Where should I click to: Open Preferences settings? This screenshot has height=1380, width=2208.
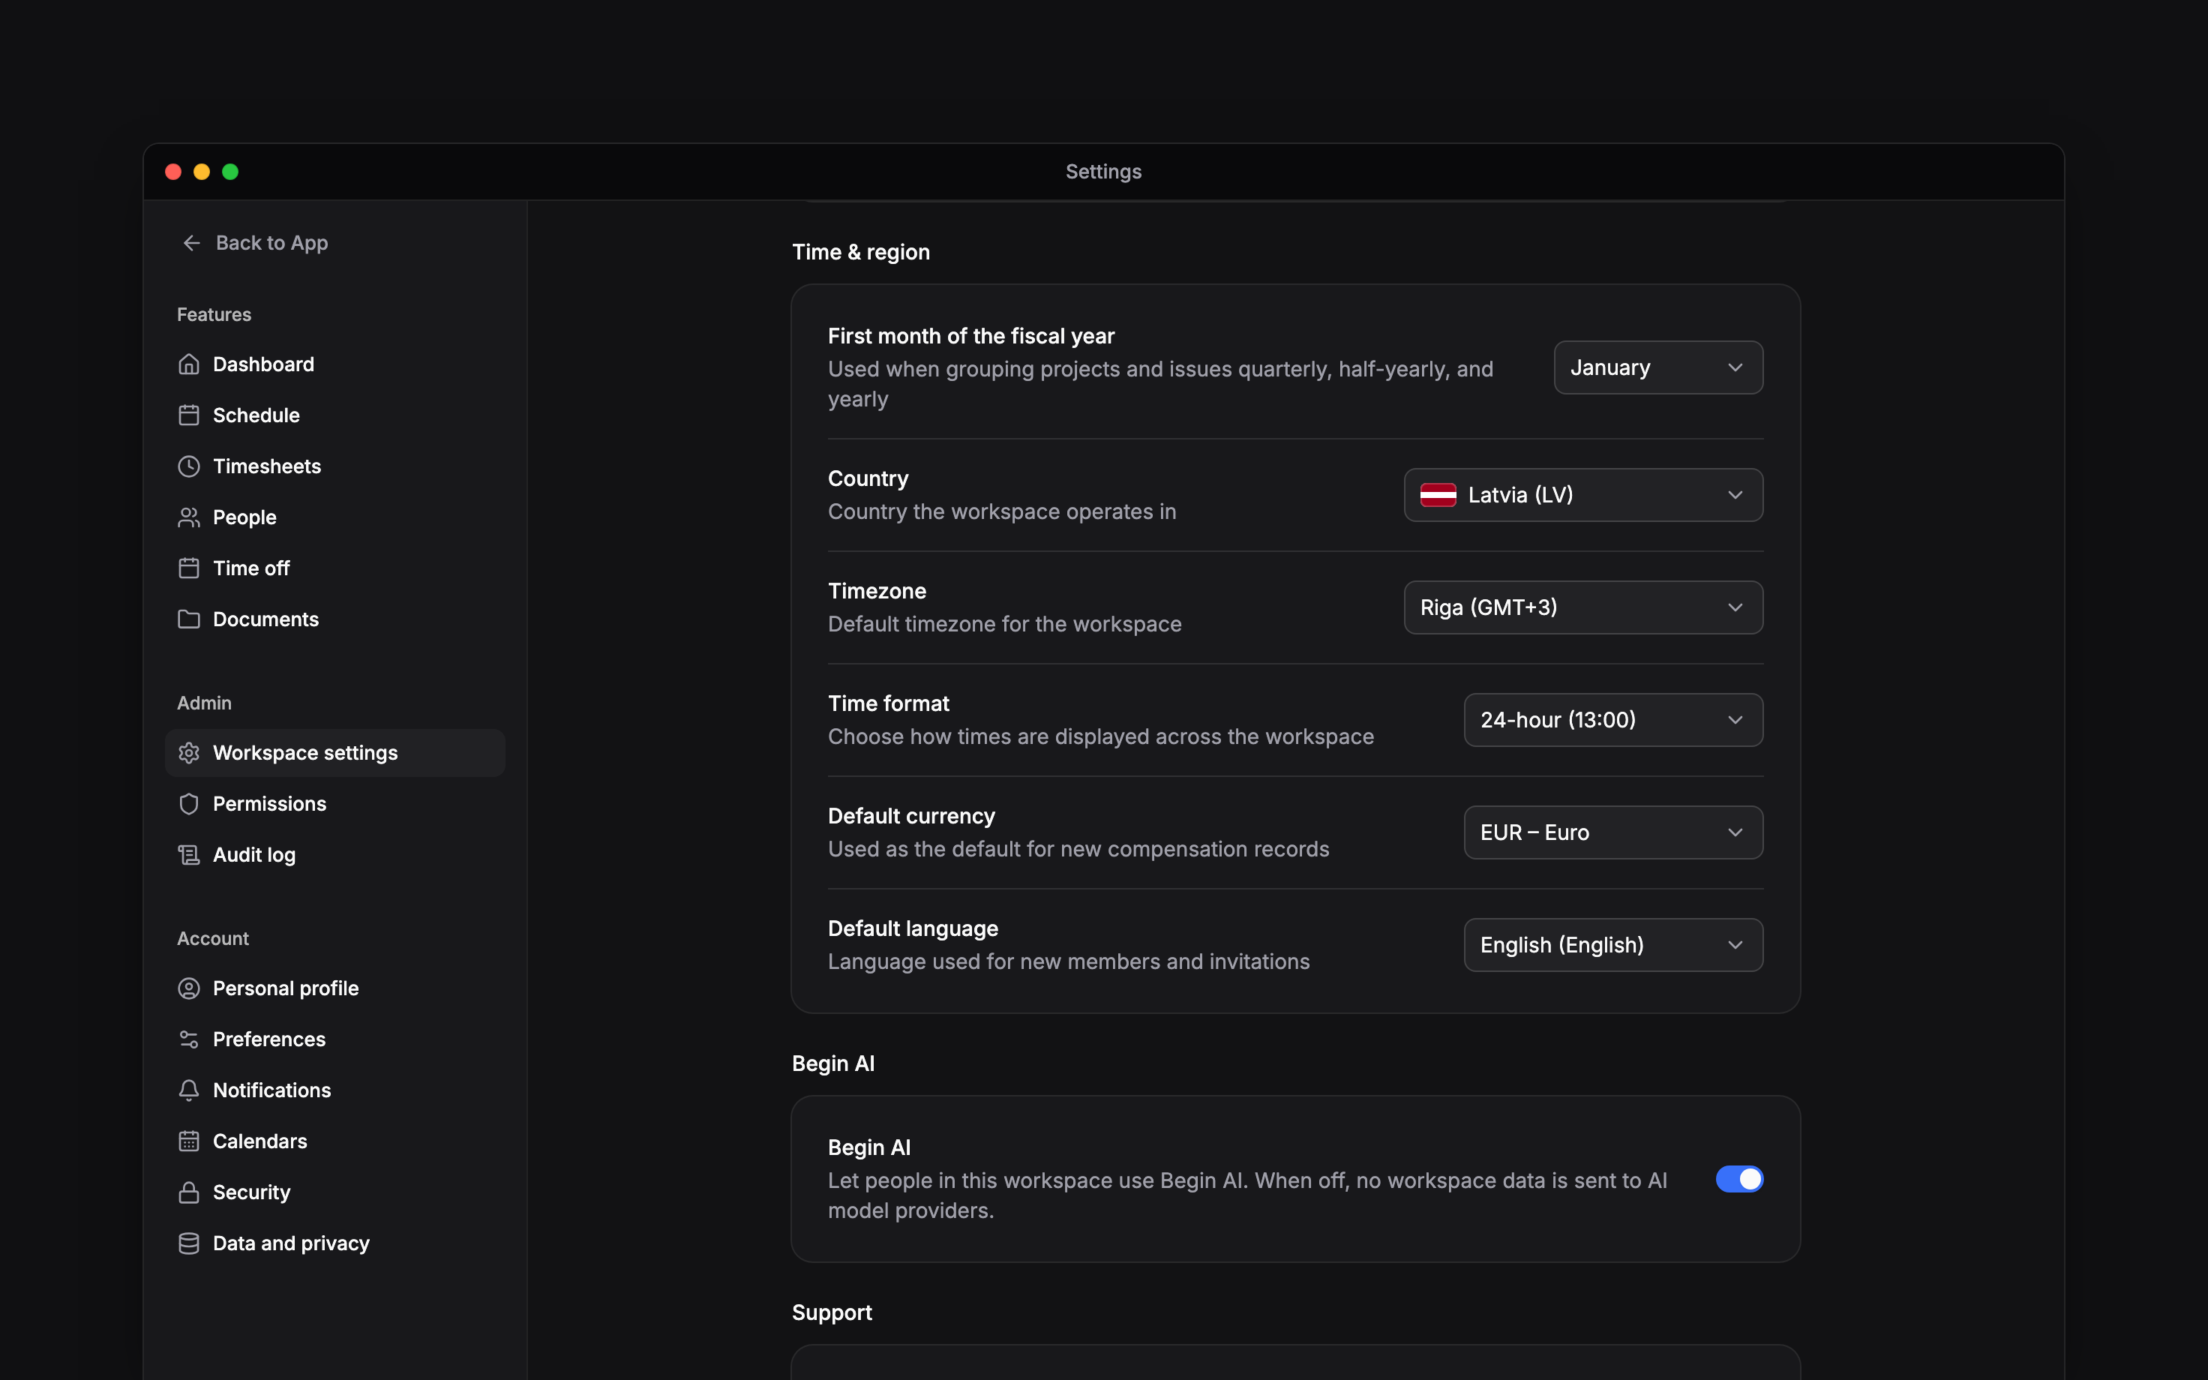click(334, 1039)
